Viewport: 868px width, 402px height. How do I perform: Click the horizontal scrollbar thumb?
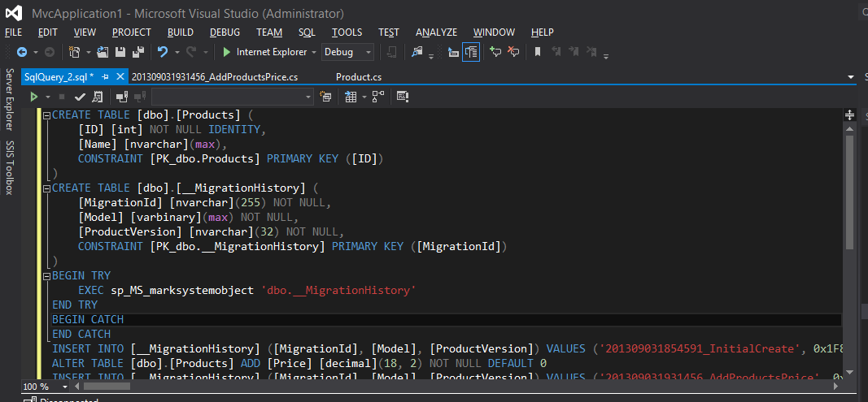pyautogui.click(x=107, y=387)
